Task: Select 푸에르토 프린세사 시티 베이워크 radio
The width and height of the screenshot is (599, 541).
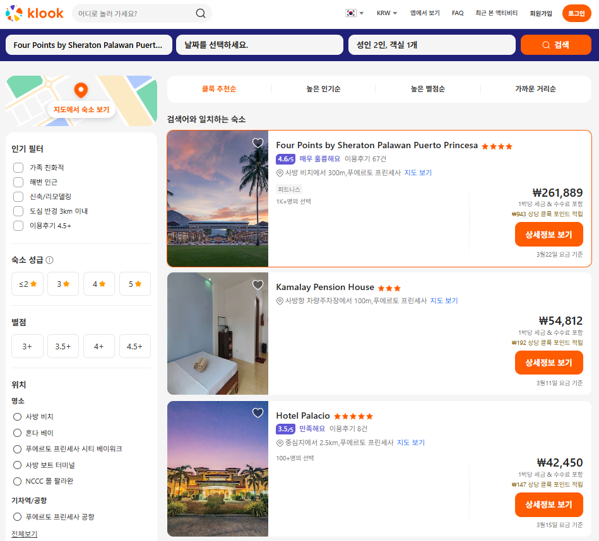Action: tap(17, 449)
